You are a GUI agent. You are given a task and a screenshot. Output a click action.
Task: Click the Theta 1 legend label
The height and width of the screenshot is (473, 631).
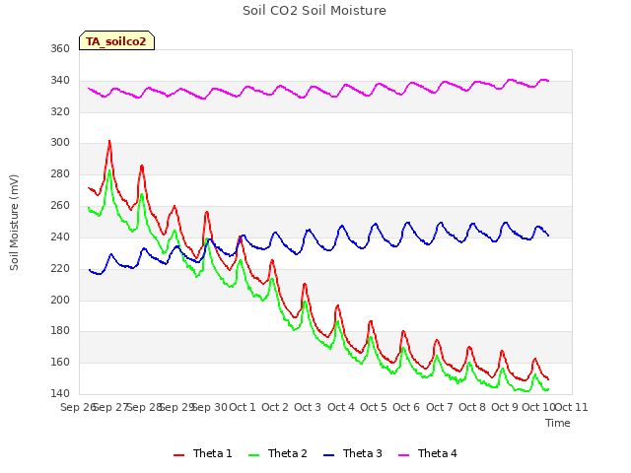click(213, 453)
